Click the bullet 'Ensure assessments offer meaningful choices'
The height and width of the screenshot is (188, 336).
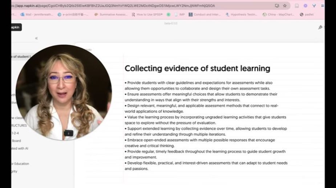(201, 97)
